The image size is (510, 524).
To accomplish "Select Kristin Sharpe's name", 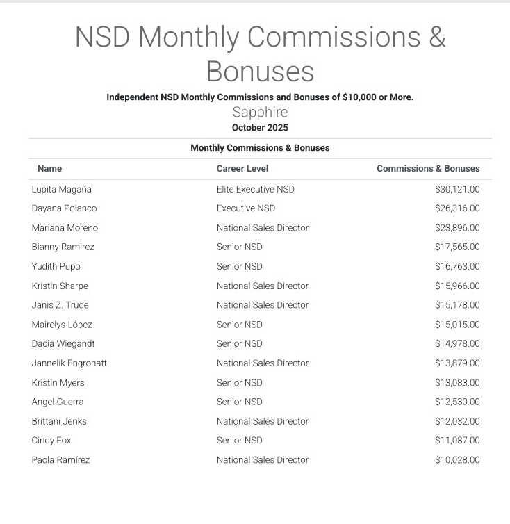I will click(x=60, y=286).
